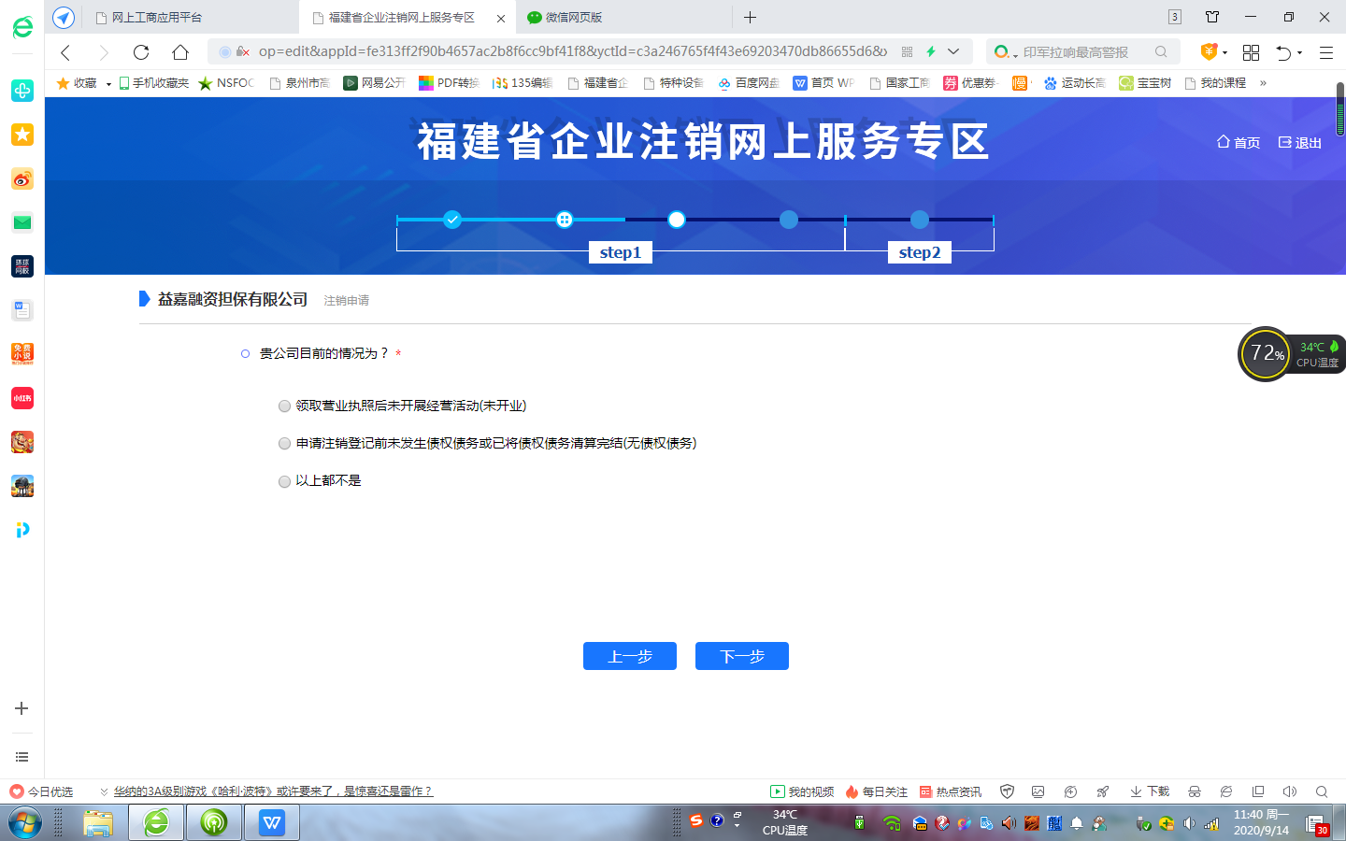Expand the address bar dropdown chevron

[953, 52]
